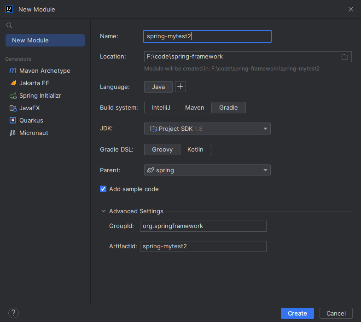Collapse the Advanced Settings section chevron
361x322 pixels.
pos(104,211)
